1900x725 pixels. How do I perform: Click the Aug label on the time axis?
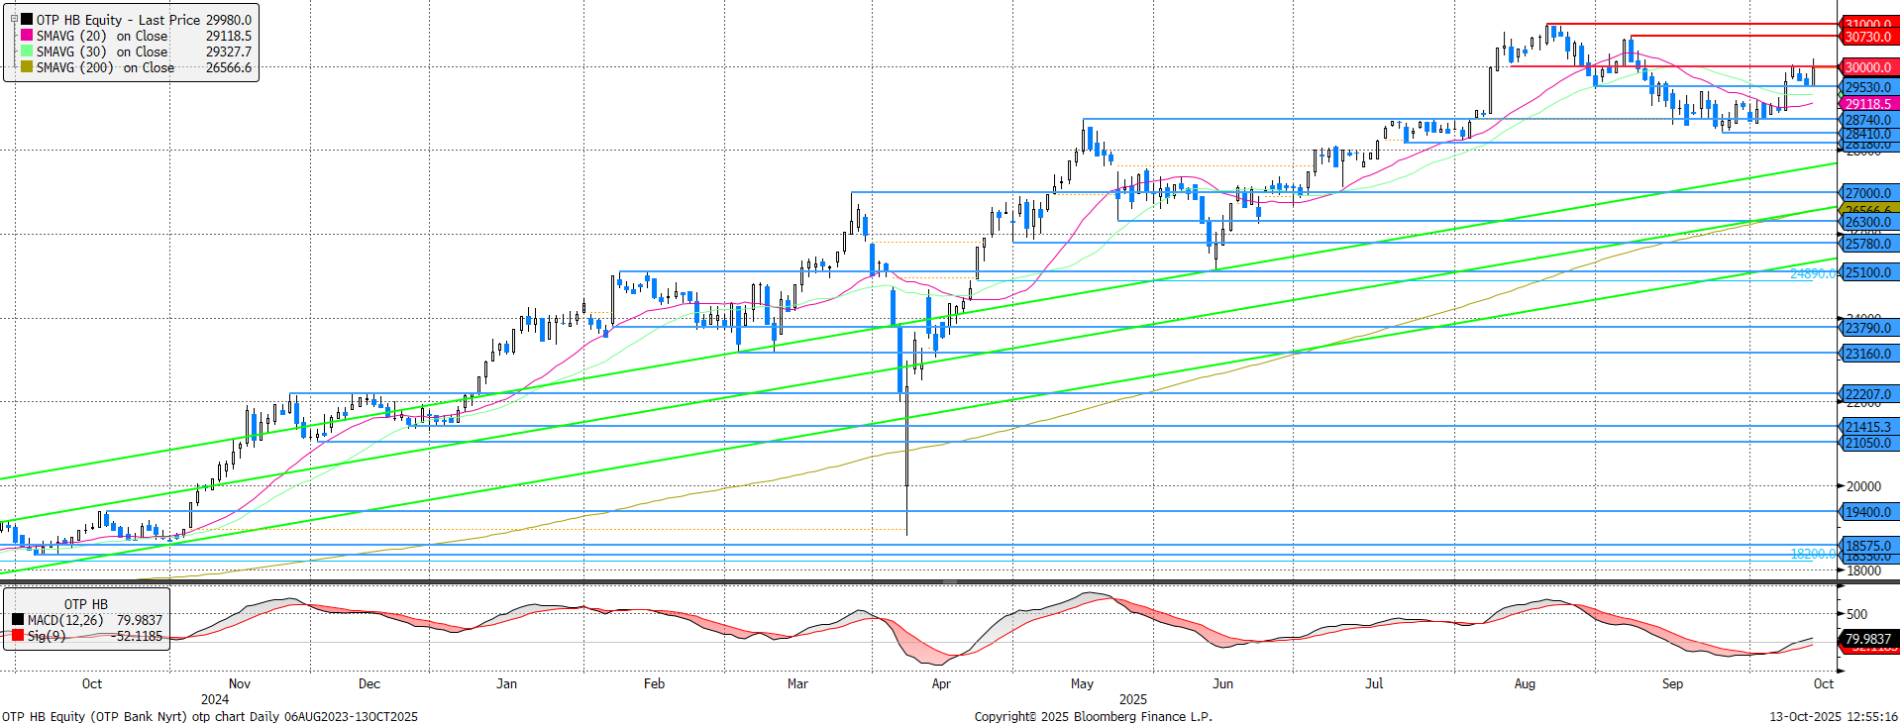(1525, 683)
